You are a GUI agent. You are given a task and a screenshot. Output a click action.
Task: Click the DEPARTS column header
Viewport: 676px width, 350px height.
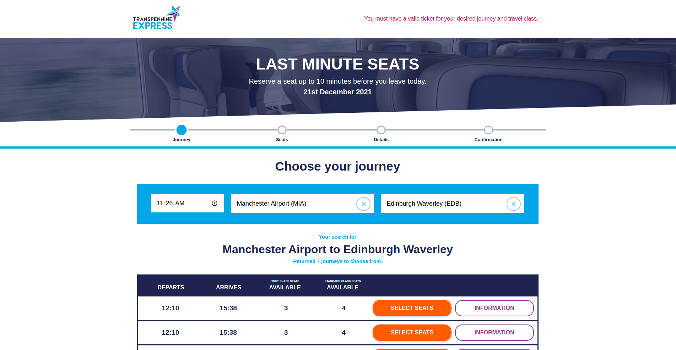171,287
